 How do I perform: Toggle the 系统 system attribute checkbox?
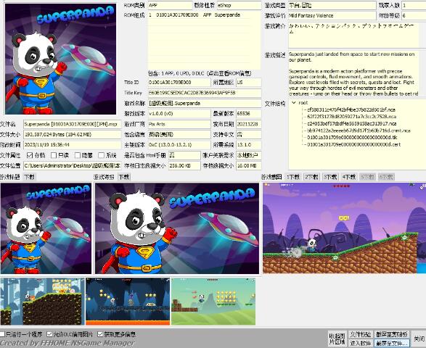click(101, 155)
